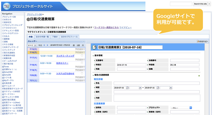
Task: Click green add-row icon in 報告/交通費精算 section
Action: point(199,76)
